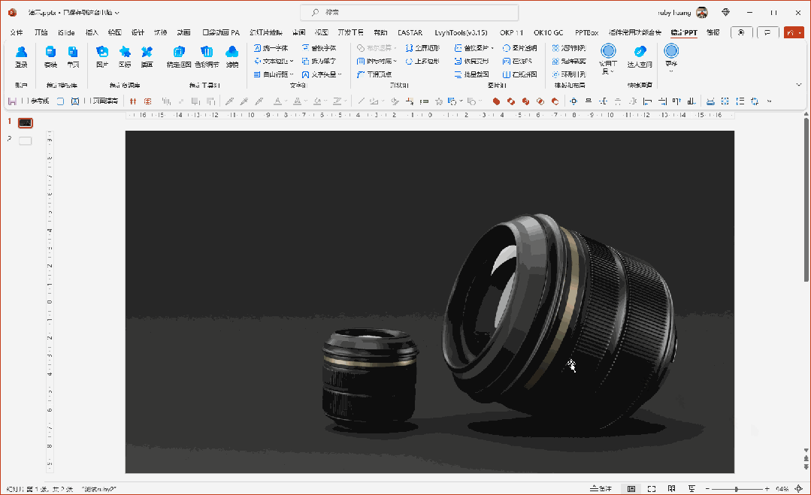Open the 实用工具 dropdown menu

tap(608, 58)
